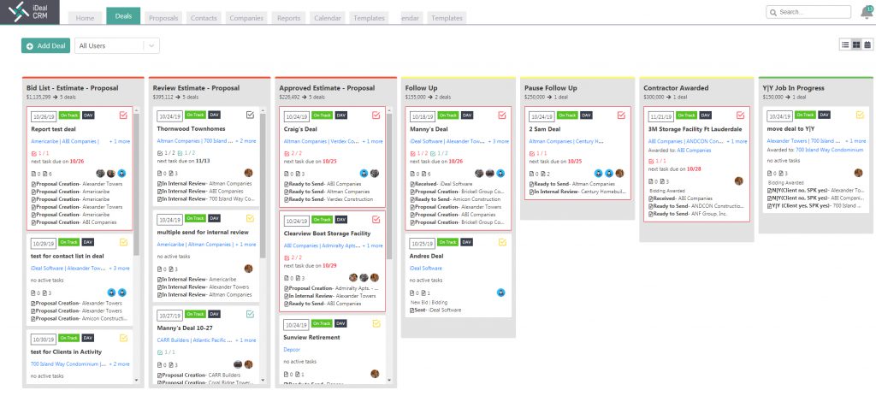Click scroll-down arrow in Bid List column
Viewport: 876px width, 396px height.
(x=136, y=381)
